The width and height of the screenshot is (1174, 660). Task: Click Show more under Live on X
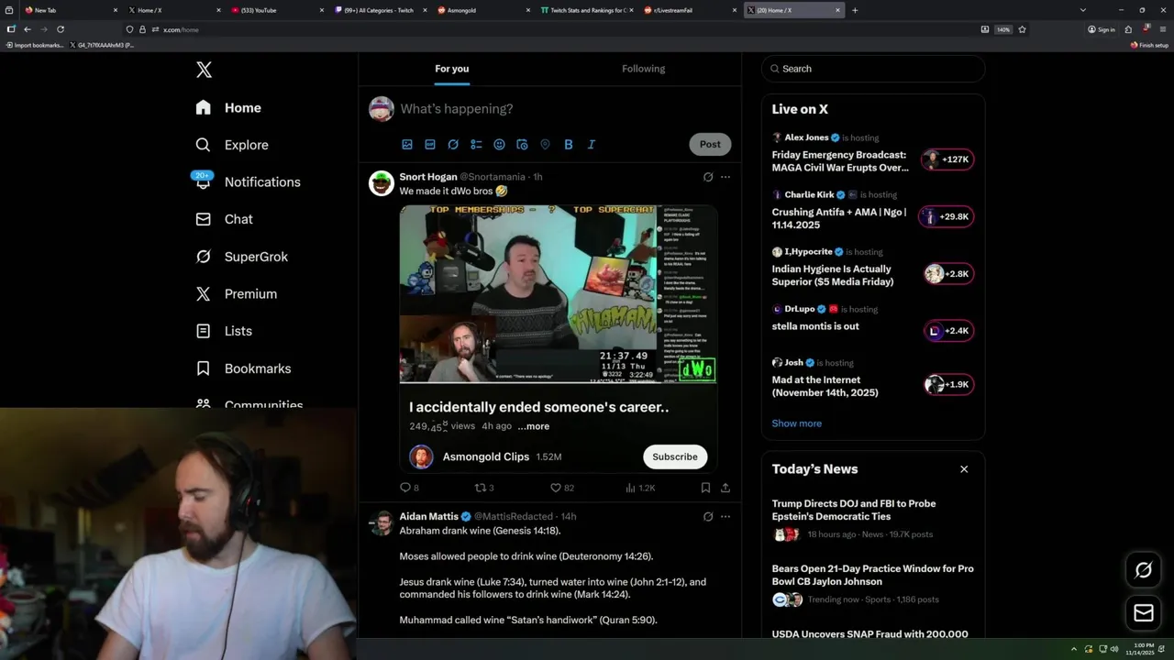click(x=796, y=423)
